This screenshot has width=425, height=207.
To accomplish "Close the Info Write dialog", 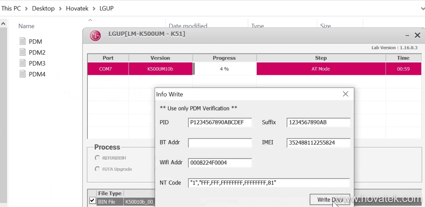I will [345, 94].
